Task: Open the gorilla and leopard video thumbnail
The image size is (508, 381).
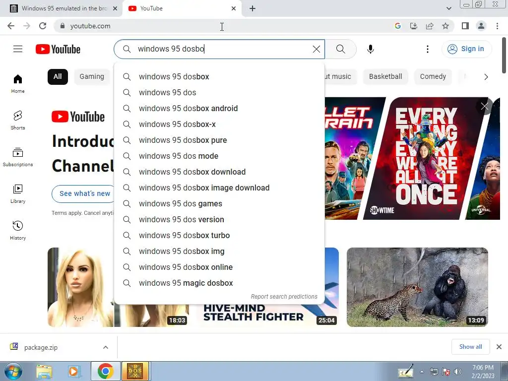Action: pos(417,287)
